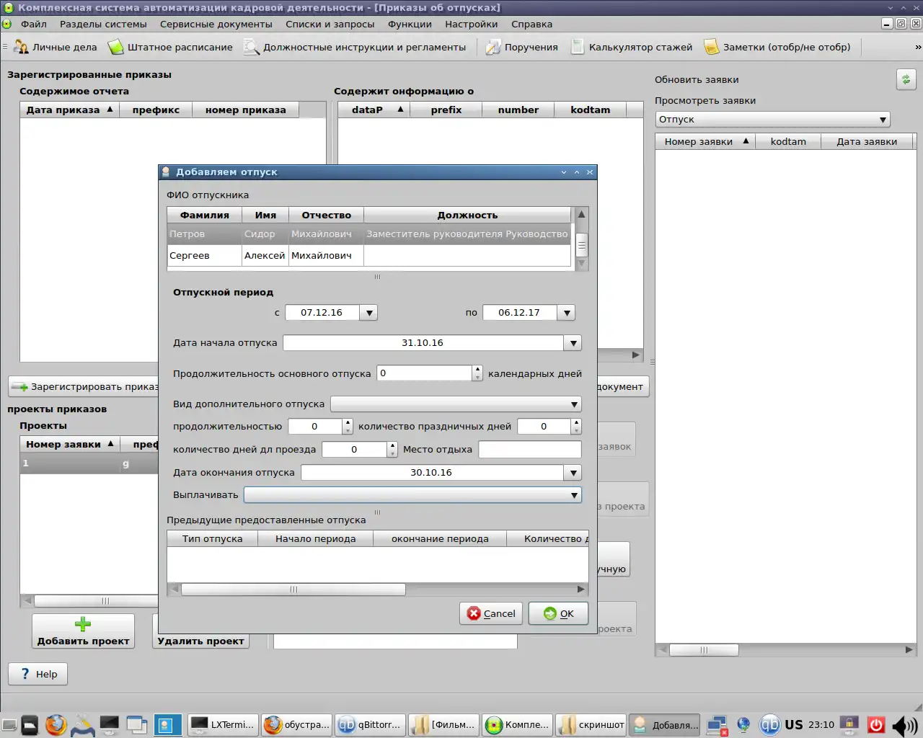
Task: Open Поручения toolbar item
Action: point(522,48)
